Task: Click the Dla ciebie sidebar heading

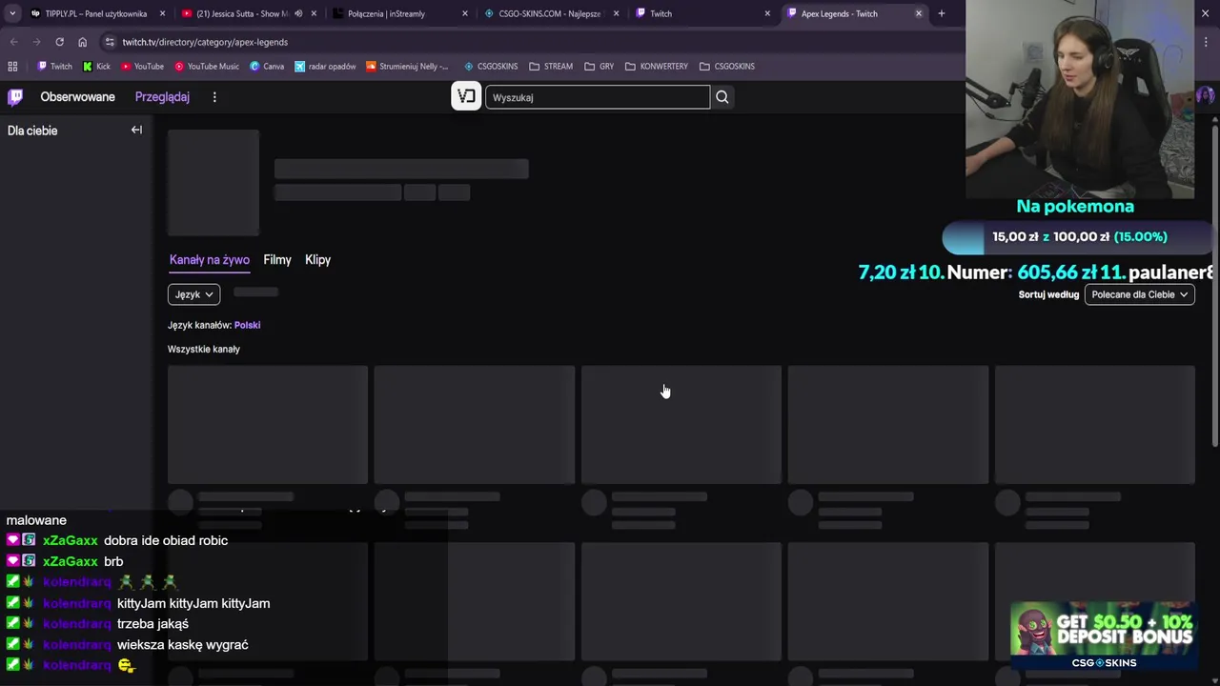Action: coord(32,131)
